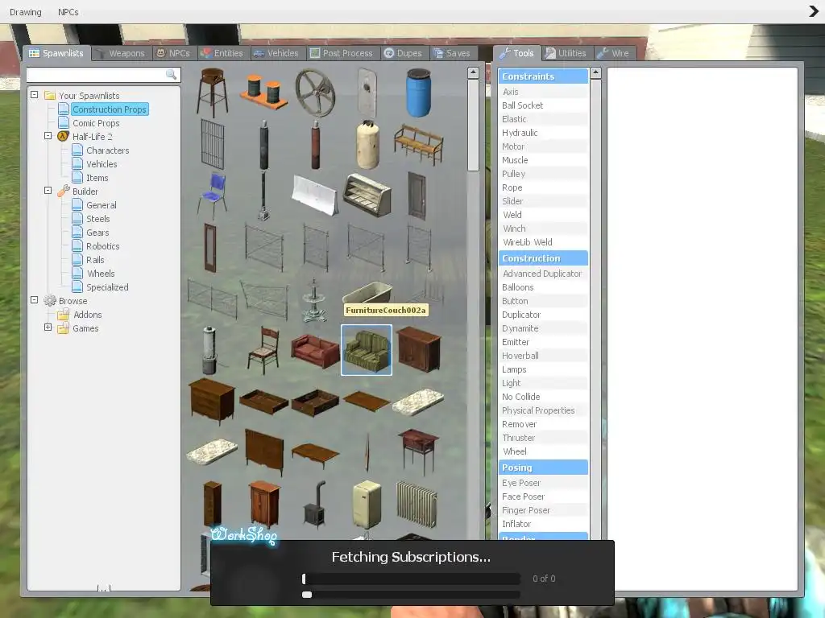
Task: Click the Fetching Subscriptions progress bar
Action: [x=411, y=579]
